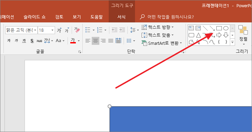Open 보기 view tab
Image resolution: width=252 pixels, height=132 pixels.
point(76,17)
